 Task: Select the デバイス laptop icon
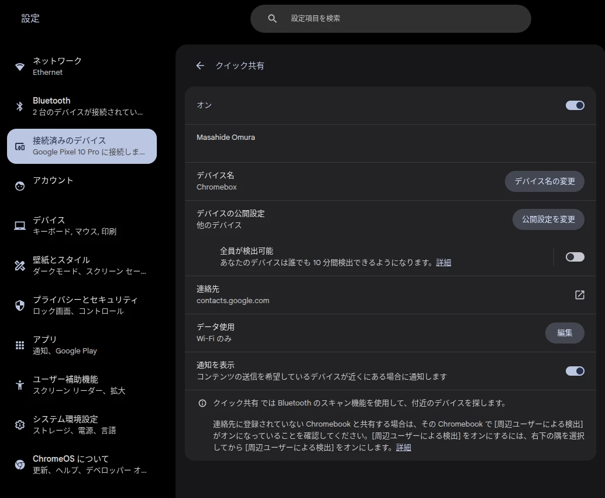[19, 225]
